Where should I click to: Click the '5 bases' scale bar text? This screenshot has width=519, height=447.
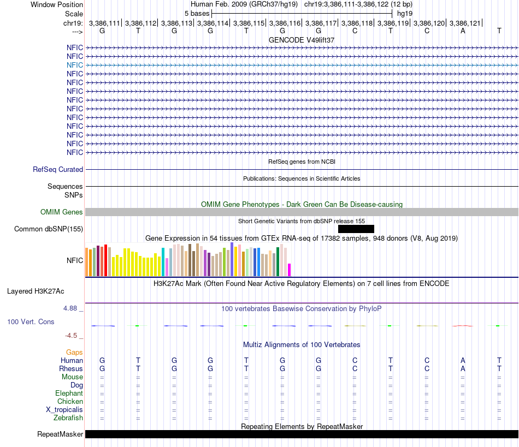(197, 14)
